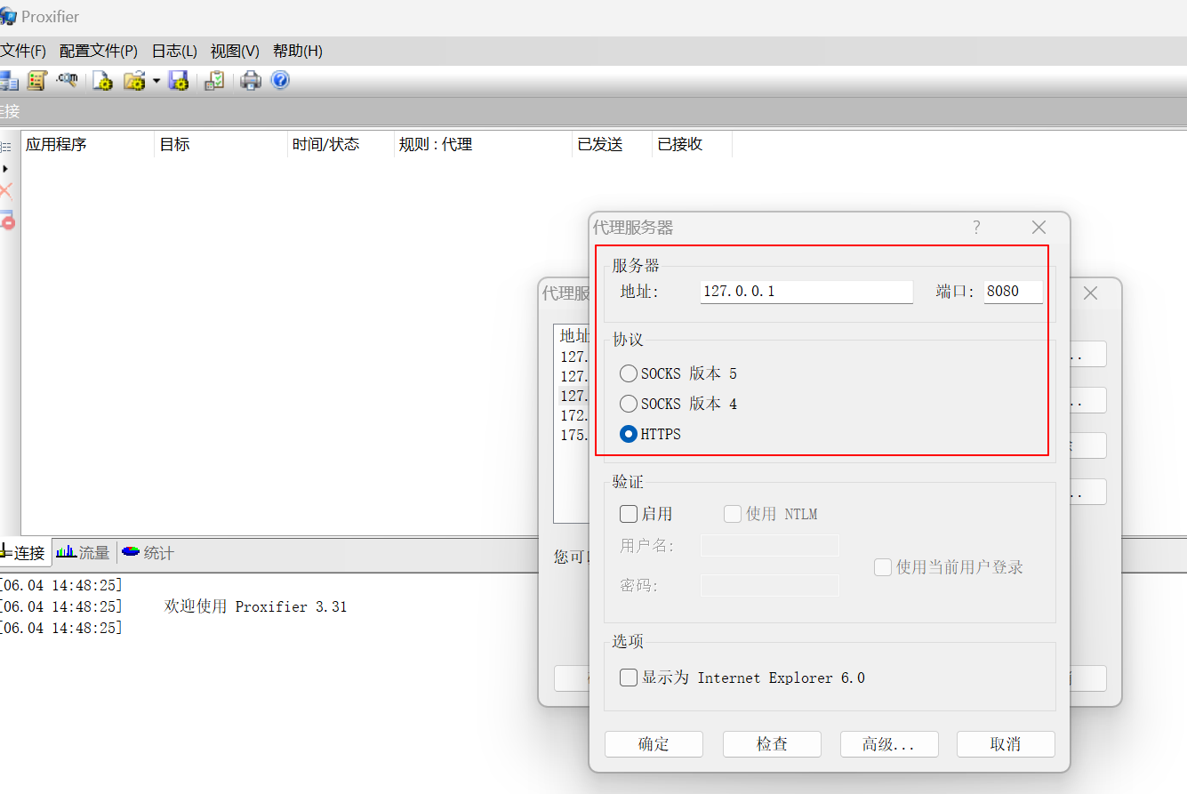Open the 视图(V) menu

235,51
